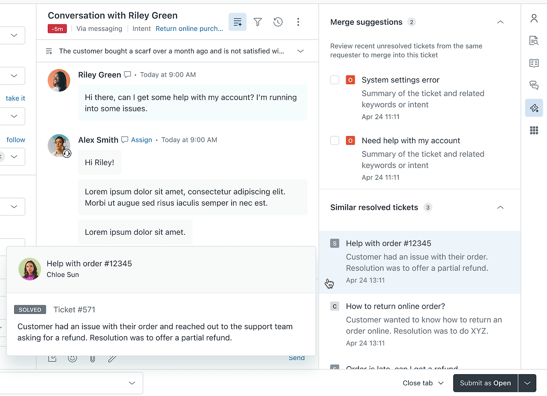547x396 pixels.
Task: Open the conversation filter funnel icon
Action: pos(258,22)
